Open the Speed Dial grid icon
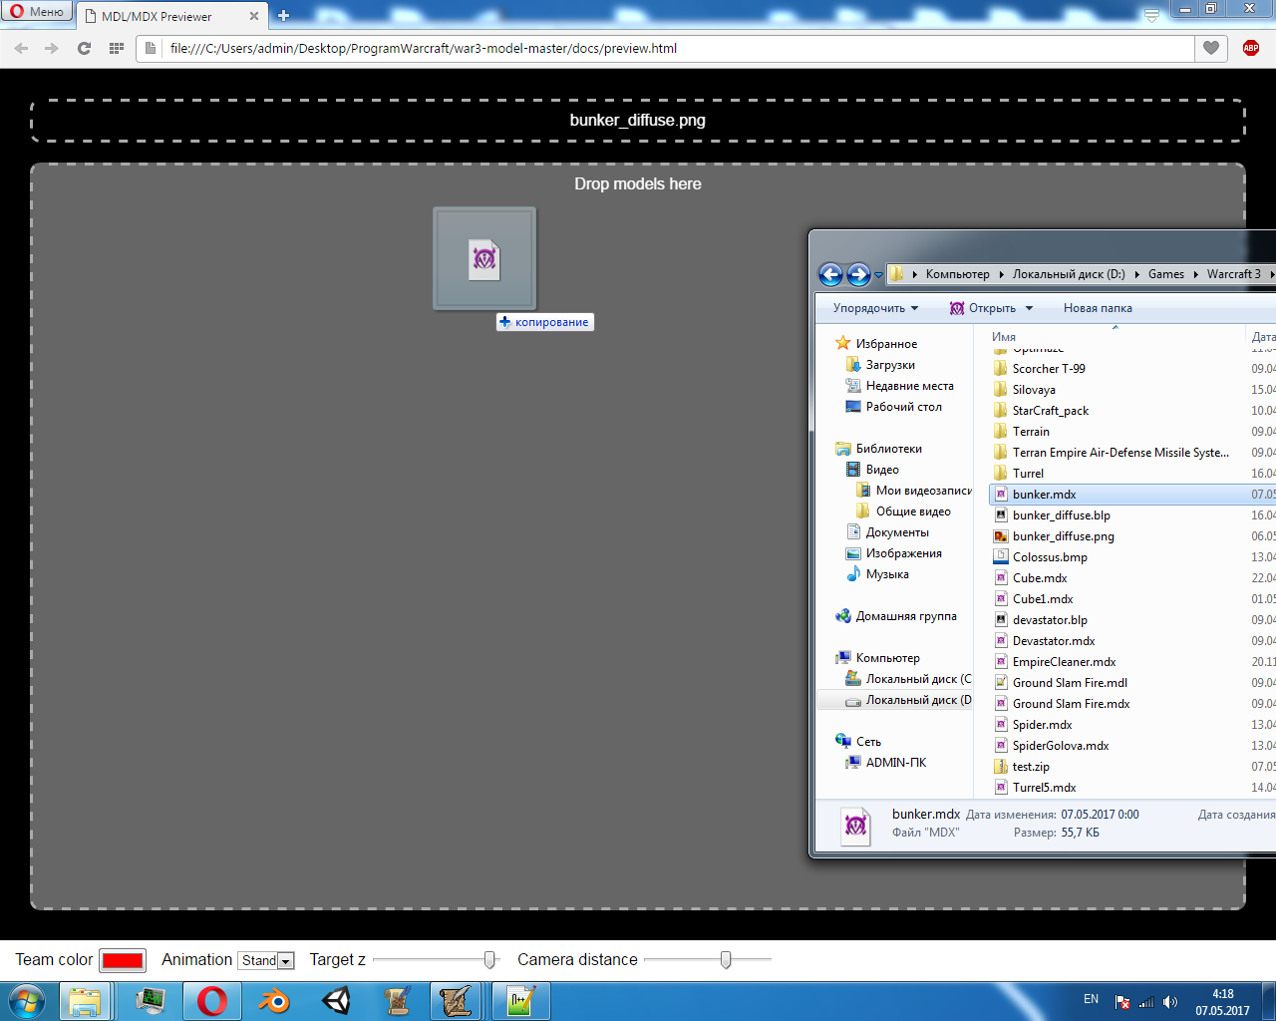 tap(116, 48)
